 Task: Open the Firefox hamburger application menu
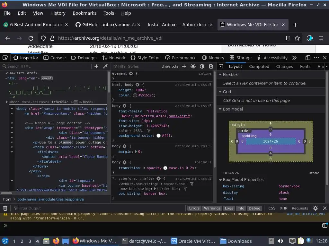[321, 38]
